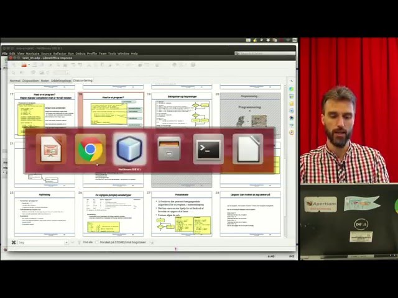Select the blank LibreOffice document icon
Viewport: 398px width, 298px height.
click(247, 150)
